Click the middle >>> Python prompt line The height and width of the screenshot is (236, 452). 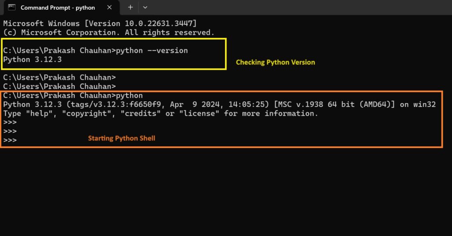coord(10,131)
